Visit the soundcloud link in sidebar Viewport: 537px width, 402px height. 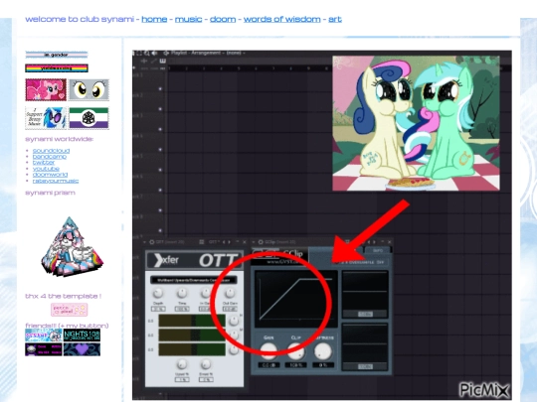tap(51, 151)
